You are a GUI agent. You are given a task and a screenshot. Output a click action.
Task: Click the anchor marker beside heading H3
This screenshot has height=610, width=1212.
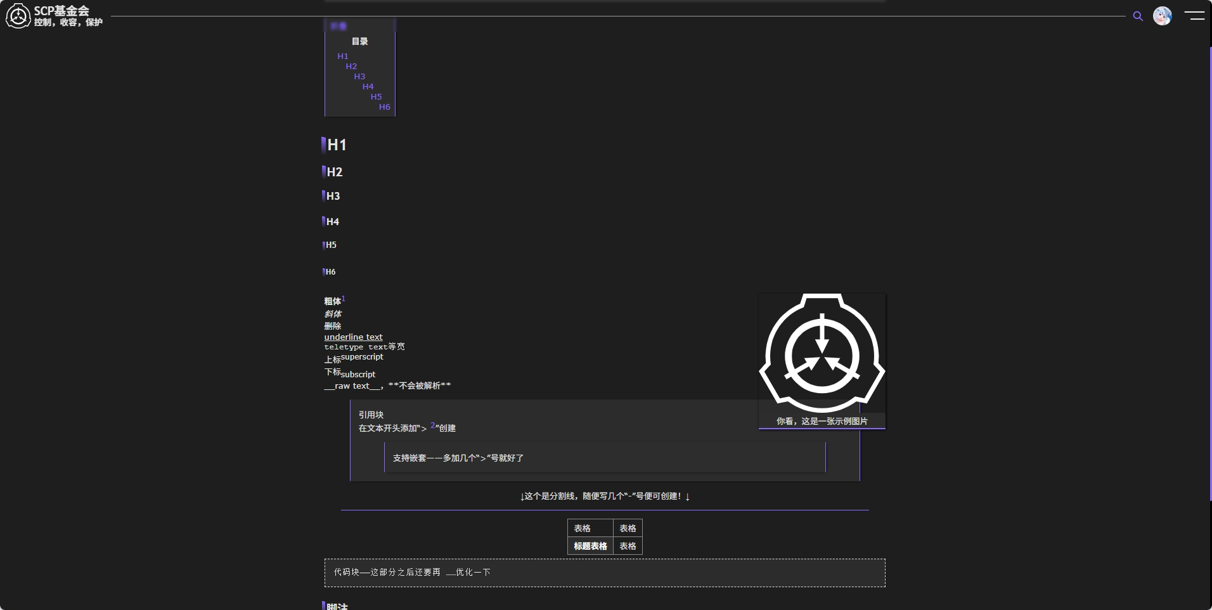click(323, 196)
